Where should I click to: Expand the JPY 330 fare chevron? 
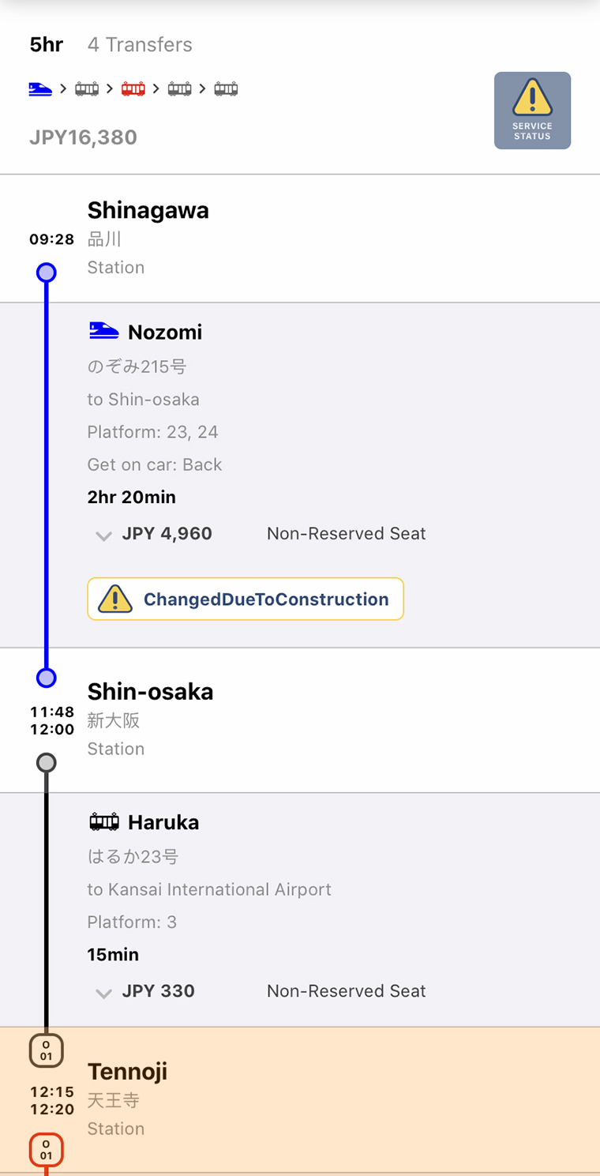point(103,993)
